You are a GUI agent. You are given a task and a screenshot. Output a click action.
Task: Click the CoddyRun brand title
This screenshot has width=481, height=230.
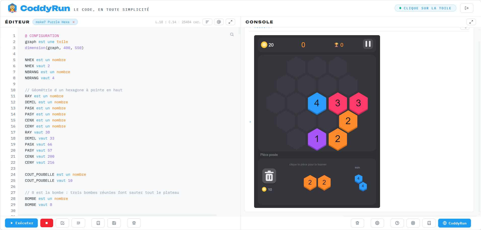tap(45, 8)
